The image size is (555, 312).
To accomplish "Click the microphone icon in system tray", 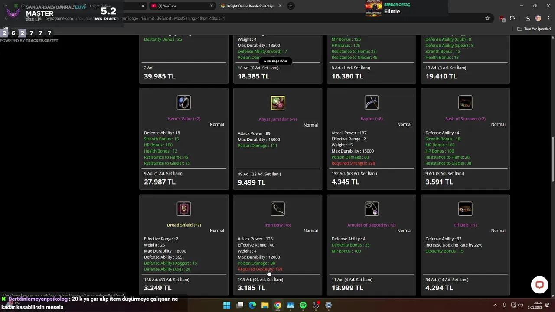I will 504,305.
